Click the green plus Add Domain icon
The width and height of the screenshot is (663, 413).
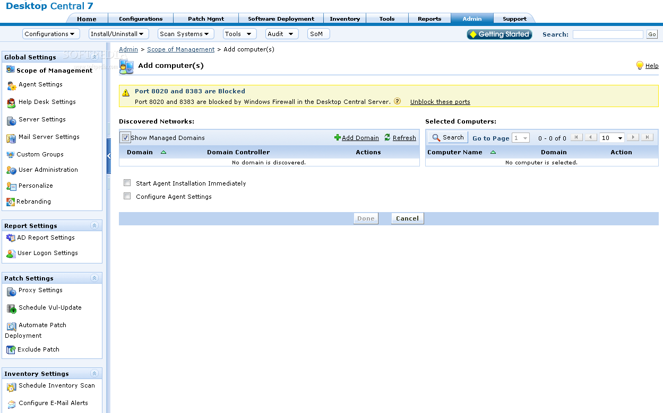337,137
